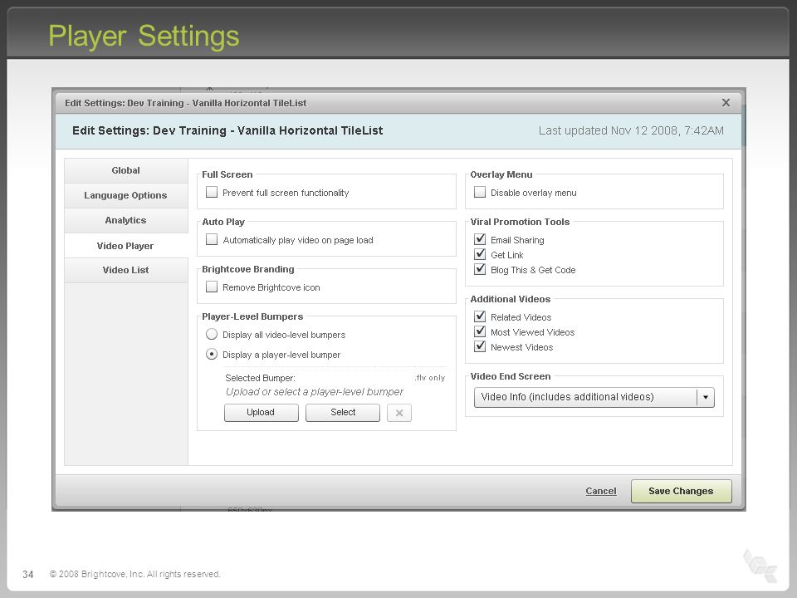Uncheck Most Viewed Videos
Image resolution: width=797 pixels, height=598 pixels.
[480, 331]
